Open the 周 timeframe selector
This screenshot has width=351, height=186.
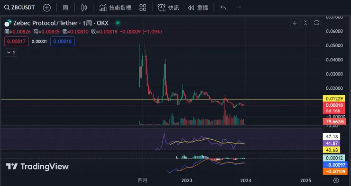pyautogui.click(x=65, y=8)
